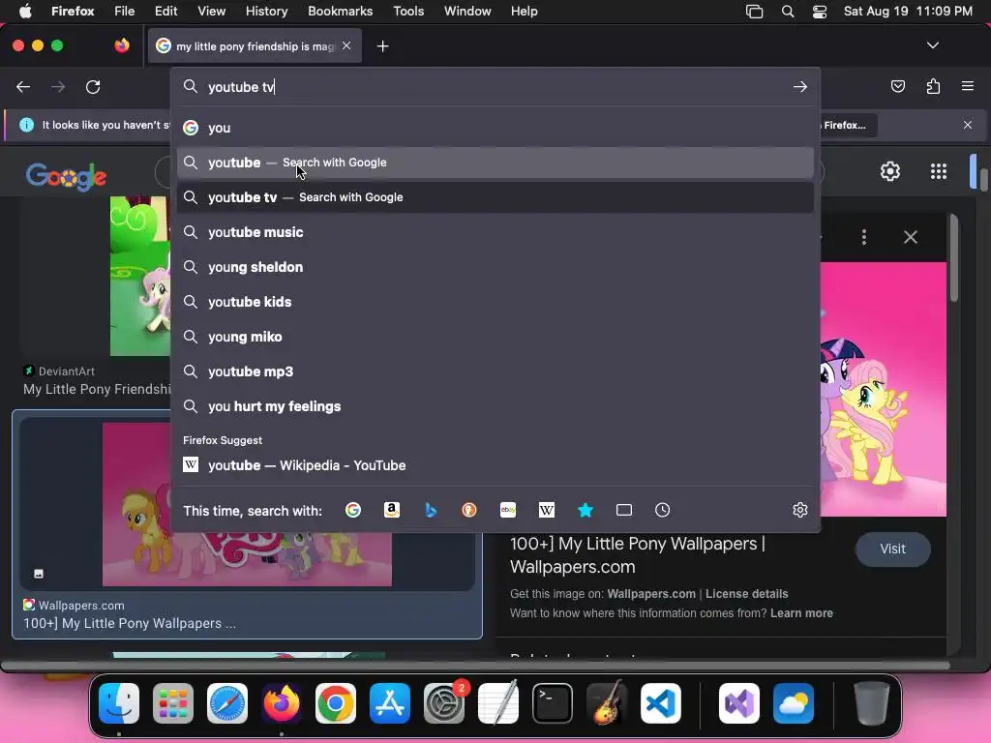Open the Firefox hamburger menu
This screenshot has height=743, width=991.
pyautogui.click(x=968, y=86)
